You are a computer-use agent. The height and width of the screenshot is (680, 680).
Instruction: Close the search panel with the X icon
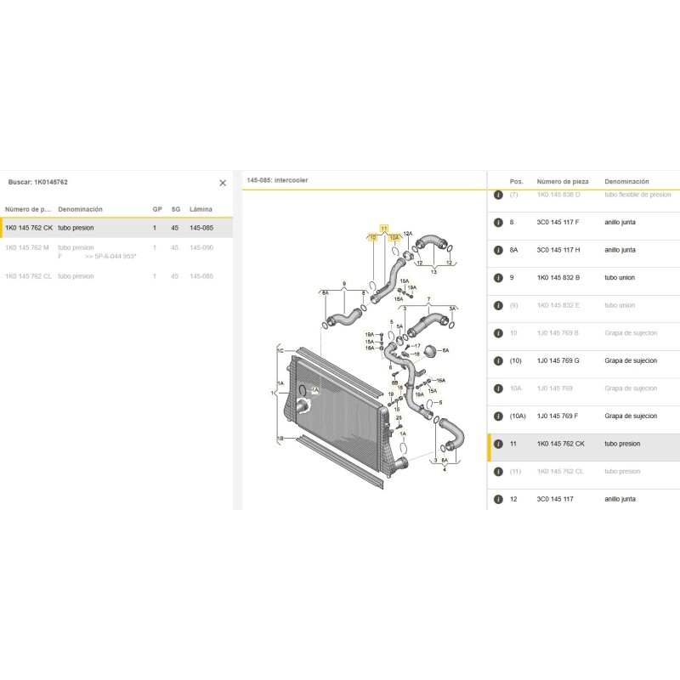[223, 183]
